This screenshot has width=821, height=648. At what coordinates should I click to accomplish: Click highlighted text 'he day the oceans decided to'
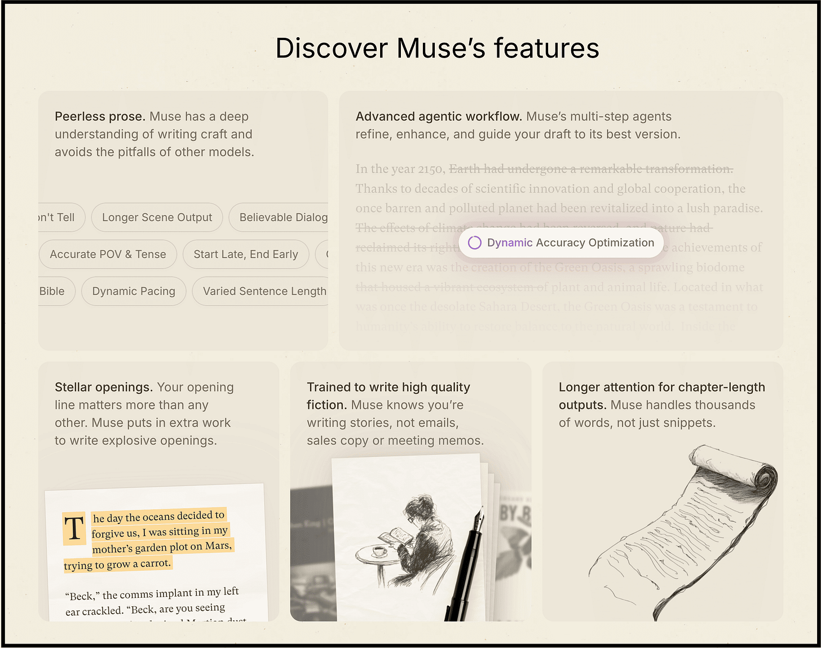159,517
